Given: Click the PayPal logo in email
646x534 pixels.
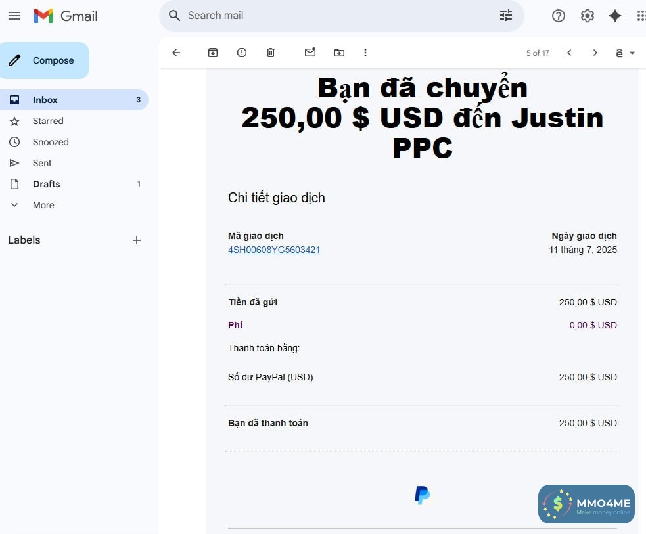Looking at the screenshot, I should 423,495.
